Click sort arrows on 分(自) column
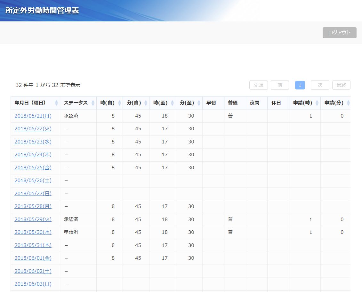The height and width of the screenshot is (292, 362). [x=146, y=103]
